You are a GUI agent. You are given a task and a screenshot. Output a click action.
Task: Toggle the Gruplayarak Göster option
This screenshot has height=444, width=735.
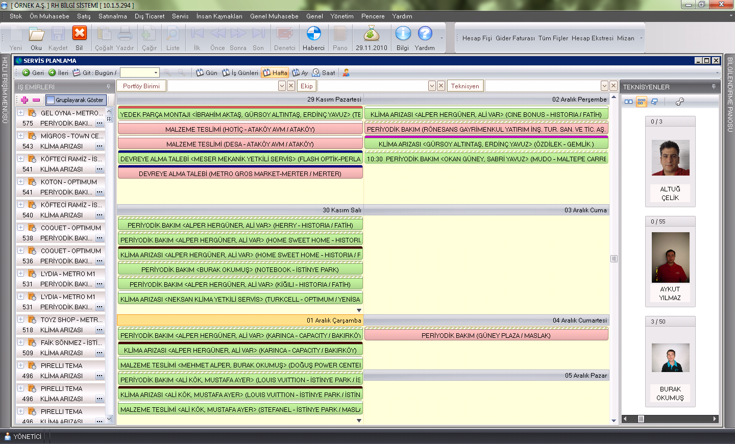[76, 100]
